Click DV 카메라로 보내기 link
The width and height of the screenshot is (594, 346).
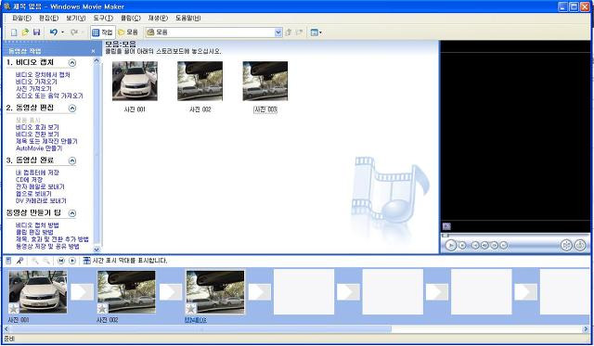[x=41, y=200]
